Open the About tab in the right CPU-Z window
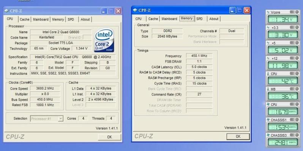 coord(214,18)
